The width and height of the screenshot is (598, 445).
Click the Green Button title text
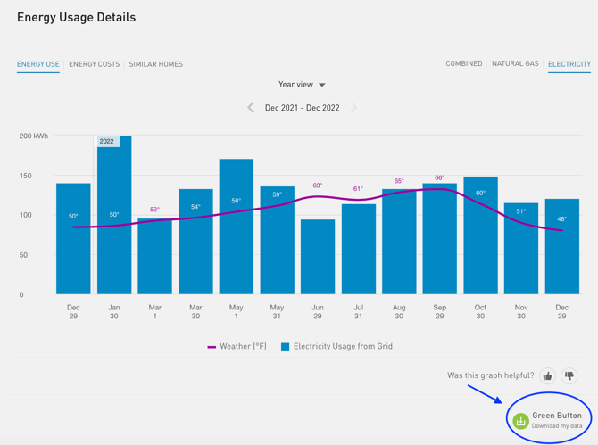pos(557,416)
